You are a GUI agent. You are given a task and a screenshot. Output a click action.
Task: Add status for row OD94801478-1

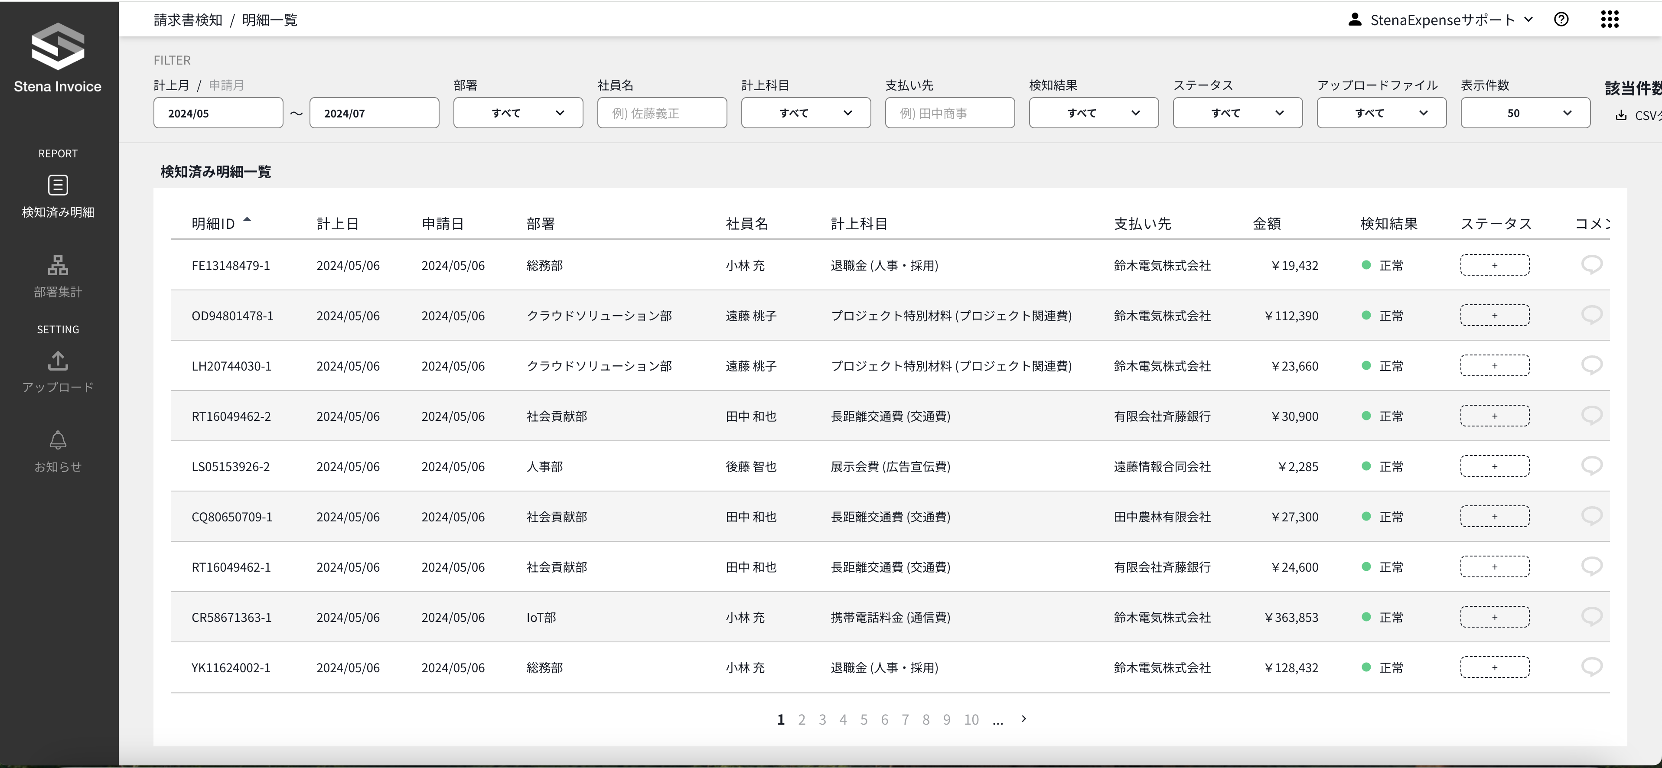(1494, 316)
